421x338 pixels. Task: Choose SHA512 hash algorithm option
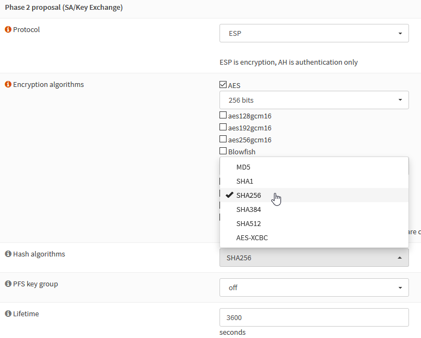[x=248, y=224]
